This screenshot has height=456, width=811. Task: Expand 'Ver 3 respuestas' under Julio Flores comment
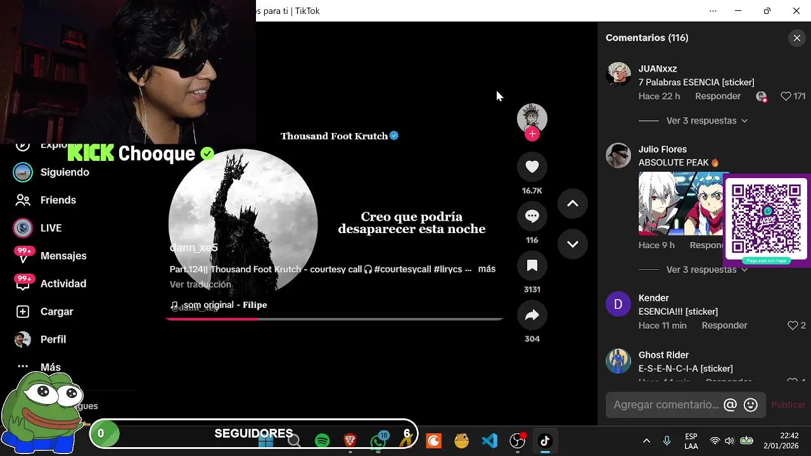[x=706, y=270]
